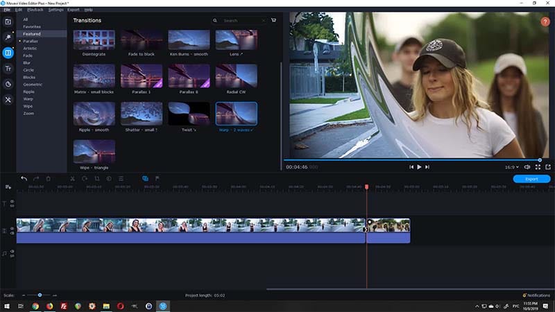Click the Scale slider handle
The width and height of the screenshot is (555, 312).
[x=40, y=295]
